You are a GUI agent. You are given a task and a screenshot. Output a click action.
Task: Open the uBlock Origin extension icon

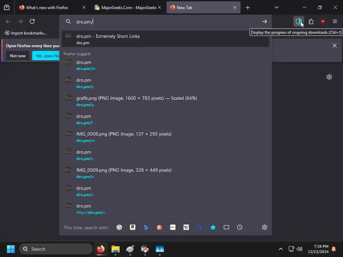tap(323, 21)
